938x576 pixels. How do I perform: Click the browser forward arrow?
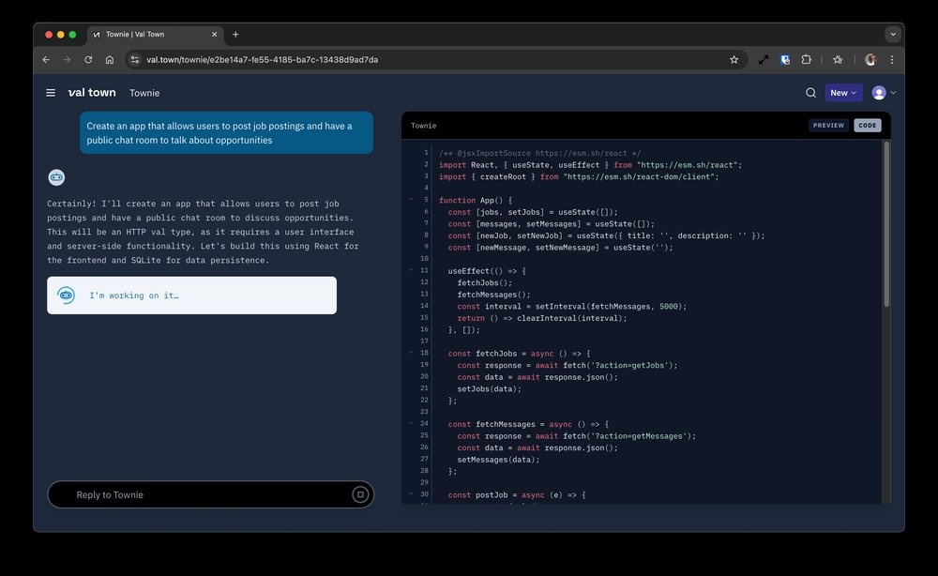click(67, 60)
